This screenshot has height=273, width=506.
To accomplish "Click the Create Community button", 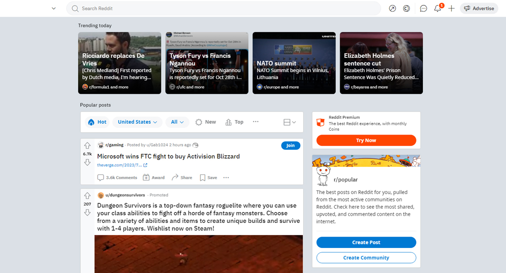I will pyautogui.click(x=366, y=258).
